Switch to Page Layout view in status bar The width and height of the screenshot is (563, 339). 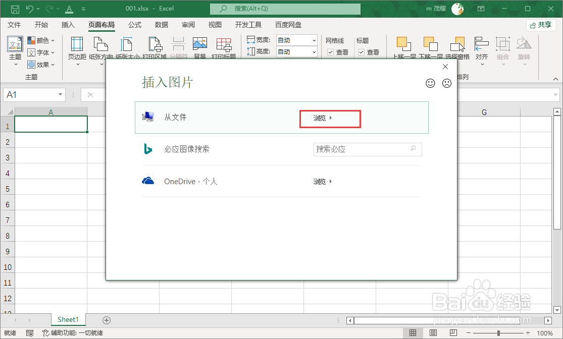coord(433,333)
